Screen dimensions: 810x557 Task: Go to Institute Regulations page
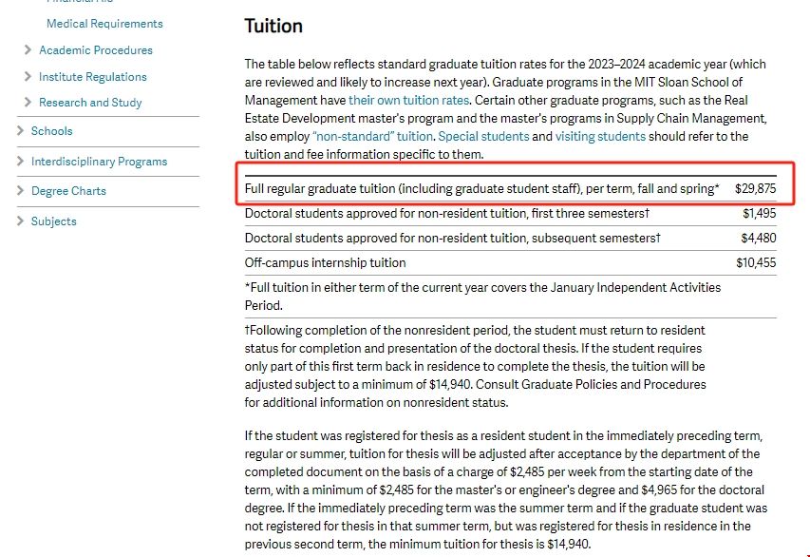(x=93, y=77)
